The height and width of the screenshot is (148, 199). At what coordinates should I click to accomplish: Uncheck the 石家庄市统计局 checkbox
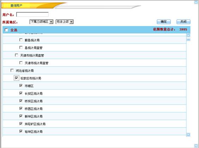coord(17,78)
